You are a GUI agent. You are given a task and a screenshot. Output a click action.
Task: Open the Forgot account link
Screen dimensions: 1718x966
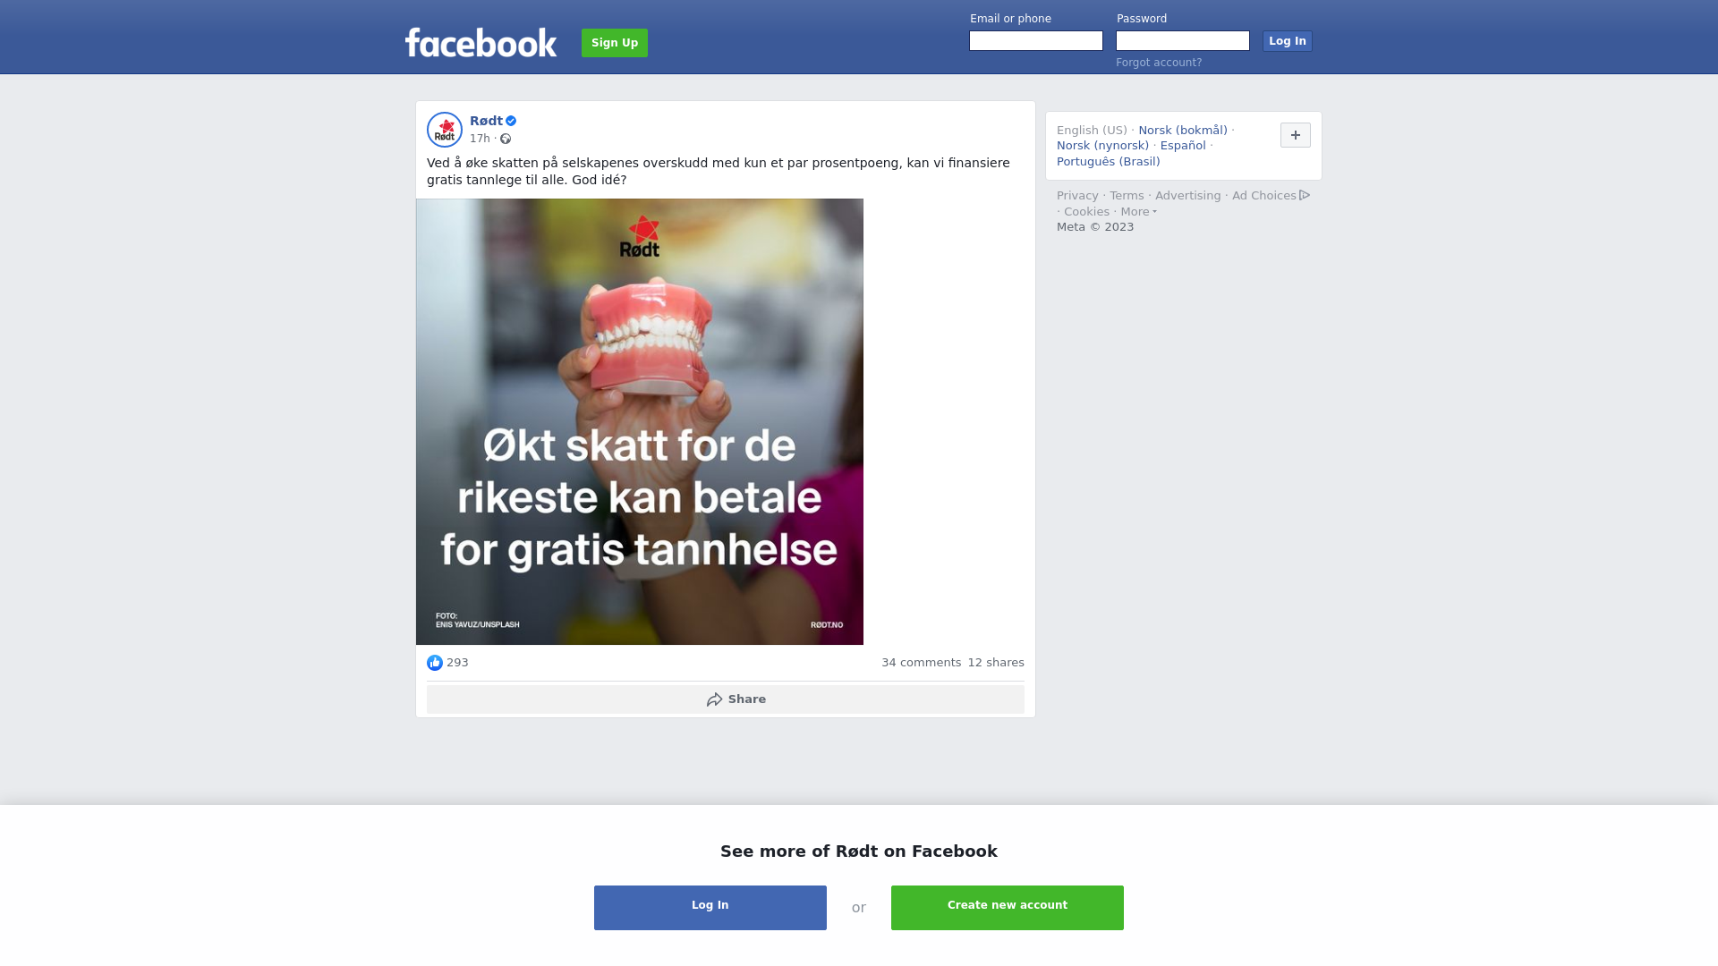1159,63
